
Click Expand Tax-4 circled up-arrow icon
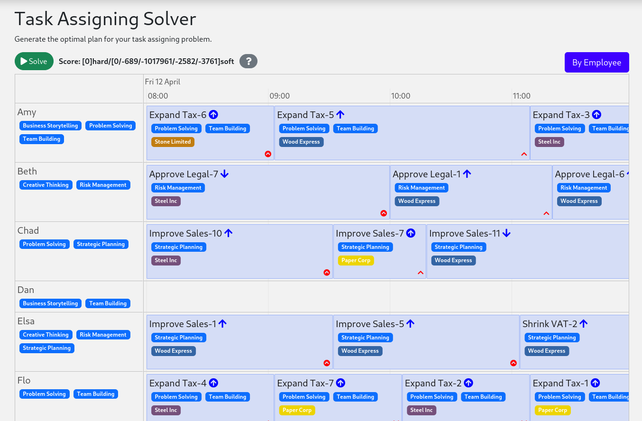point(213,383)
